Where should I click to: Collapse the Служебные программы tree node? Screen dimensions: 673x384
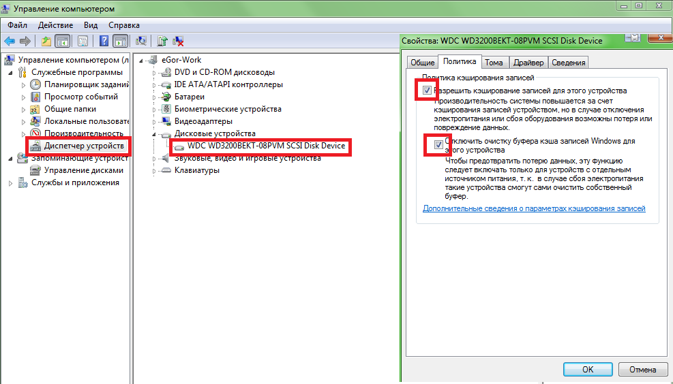(11, 72)
